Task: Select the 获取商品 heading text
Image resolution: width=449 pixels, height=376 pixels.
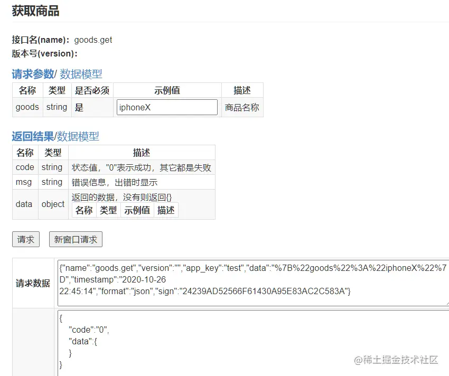Action: 35,11
